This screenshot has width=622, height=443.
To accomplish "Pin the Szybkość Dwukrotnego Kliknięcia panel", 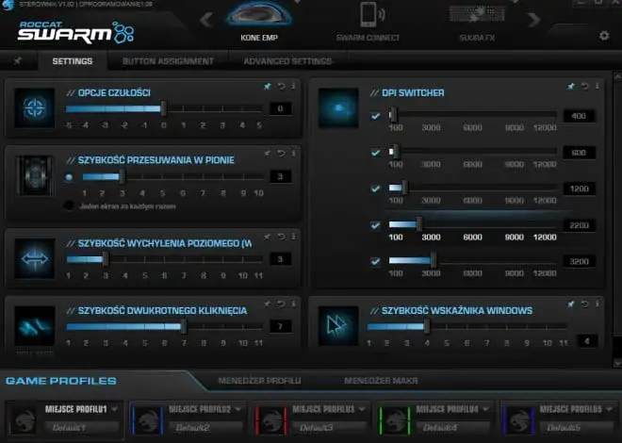I will [x=268, y=304].
